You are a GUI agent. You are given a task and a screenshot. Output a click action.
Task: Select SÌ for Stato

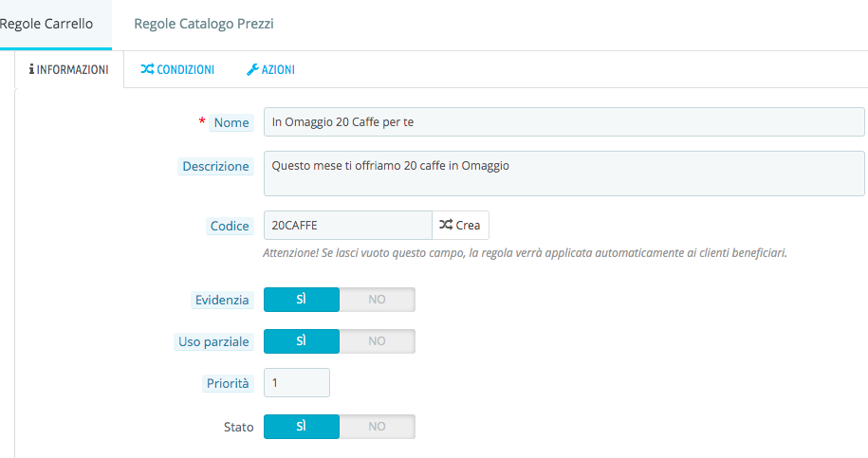click(x=301, y=427)
